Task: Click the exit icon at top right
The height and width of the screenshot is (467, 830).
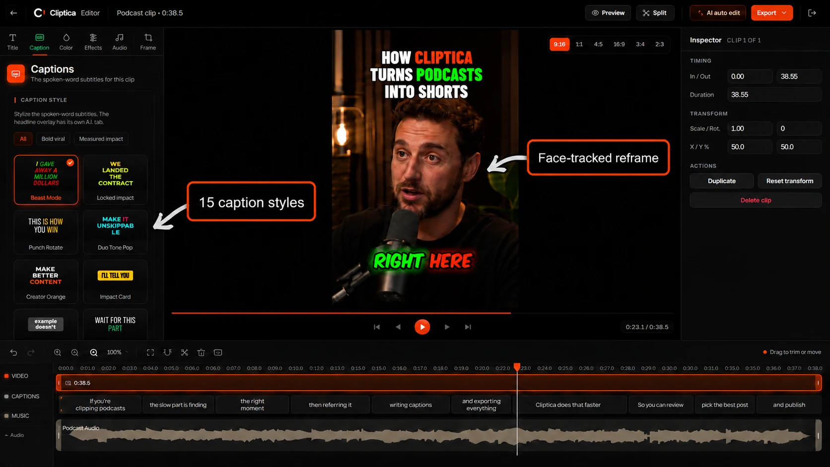Action: [x=812, y=13]
